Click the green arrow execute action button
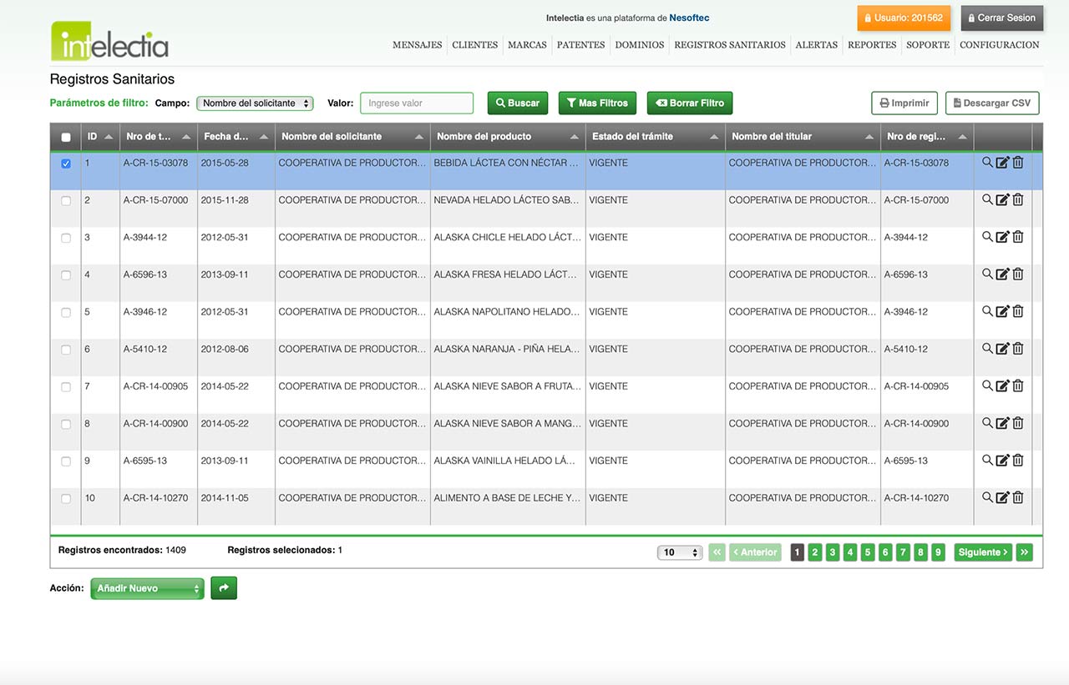Viewport: 1069px width, 685px height. coord(224,588)
